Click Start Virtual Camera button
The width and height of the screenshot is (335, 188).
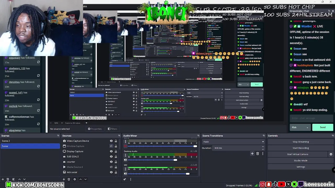[x=298, y=154]
